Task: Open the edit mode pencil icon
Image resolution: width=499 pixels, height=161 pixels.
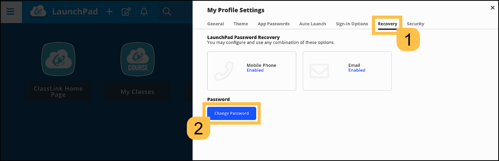Action: (126, 11)
